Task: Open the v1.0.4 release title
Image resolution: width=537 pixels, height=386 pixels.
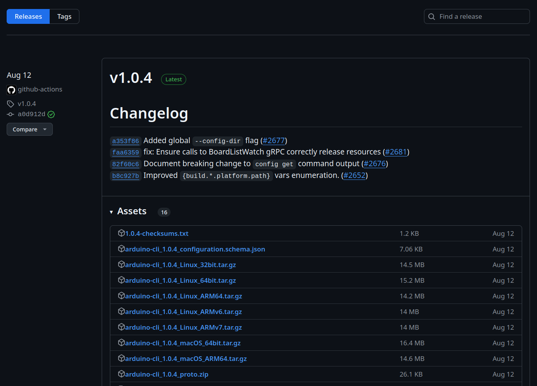Action: click(x=131, y=78)
